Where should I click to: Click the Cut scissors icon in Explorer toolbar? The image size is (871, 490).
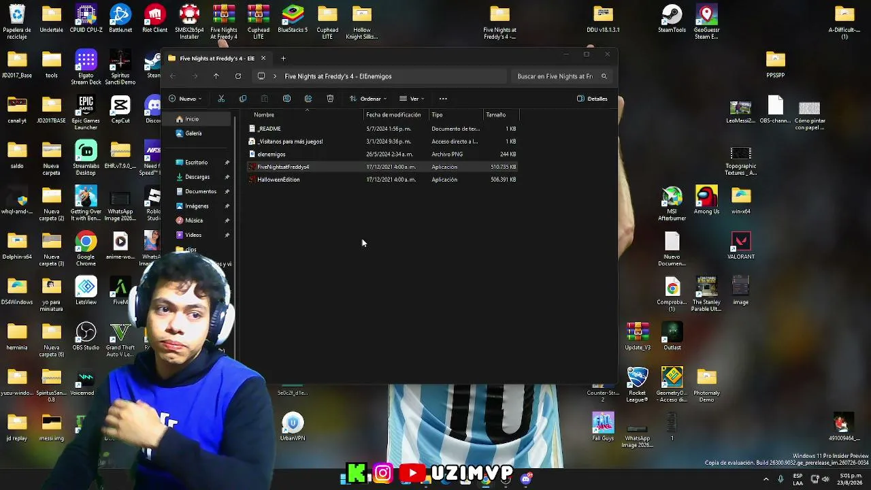coord(221,99)
